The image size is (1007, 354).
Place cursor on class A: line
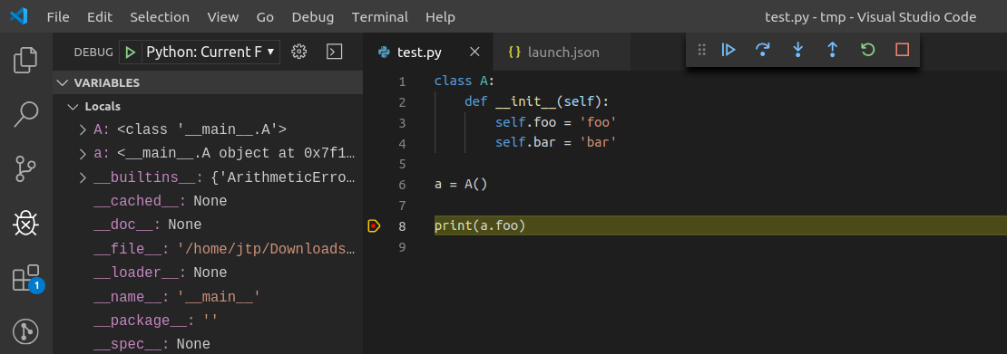click(x=464, y=81)
